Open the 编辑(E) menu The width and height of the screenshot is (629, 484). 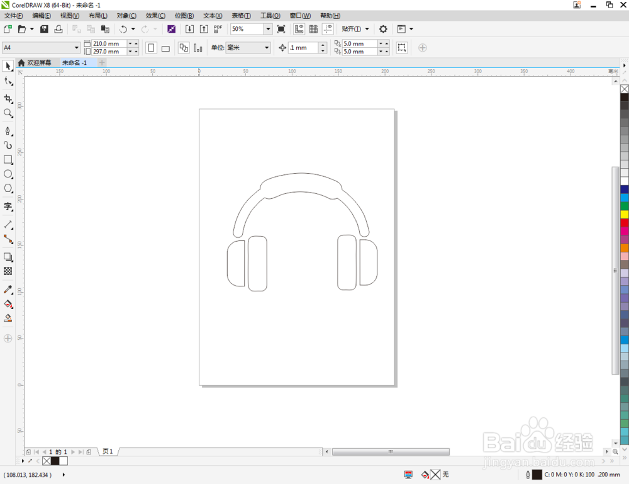[x=42, y=16]
